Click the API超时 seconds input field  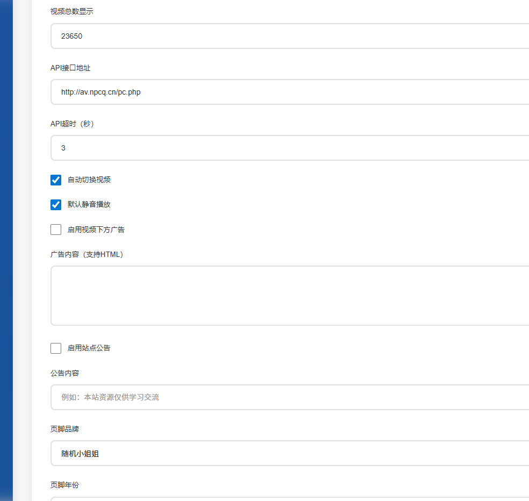coord(290,148)
